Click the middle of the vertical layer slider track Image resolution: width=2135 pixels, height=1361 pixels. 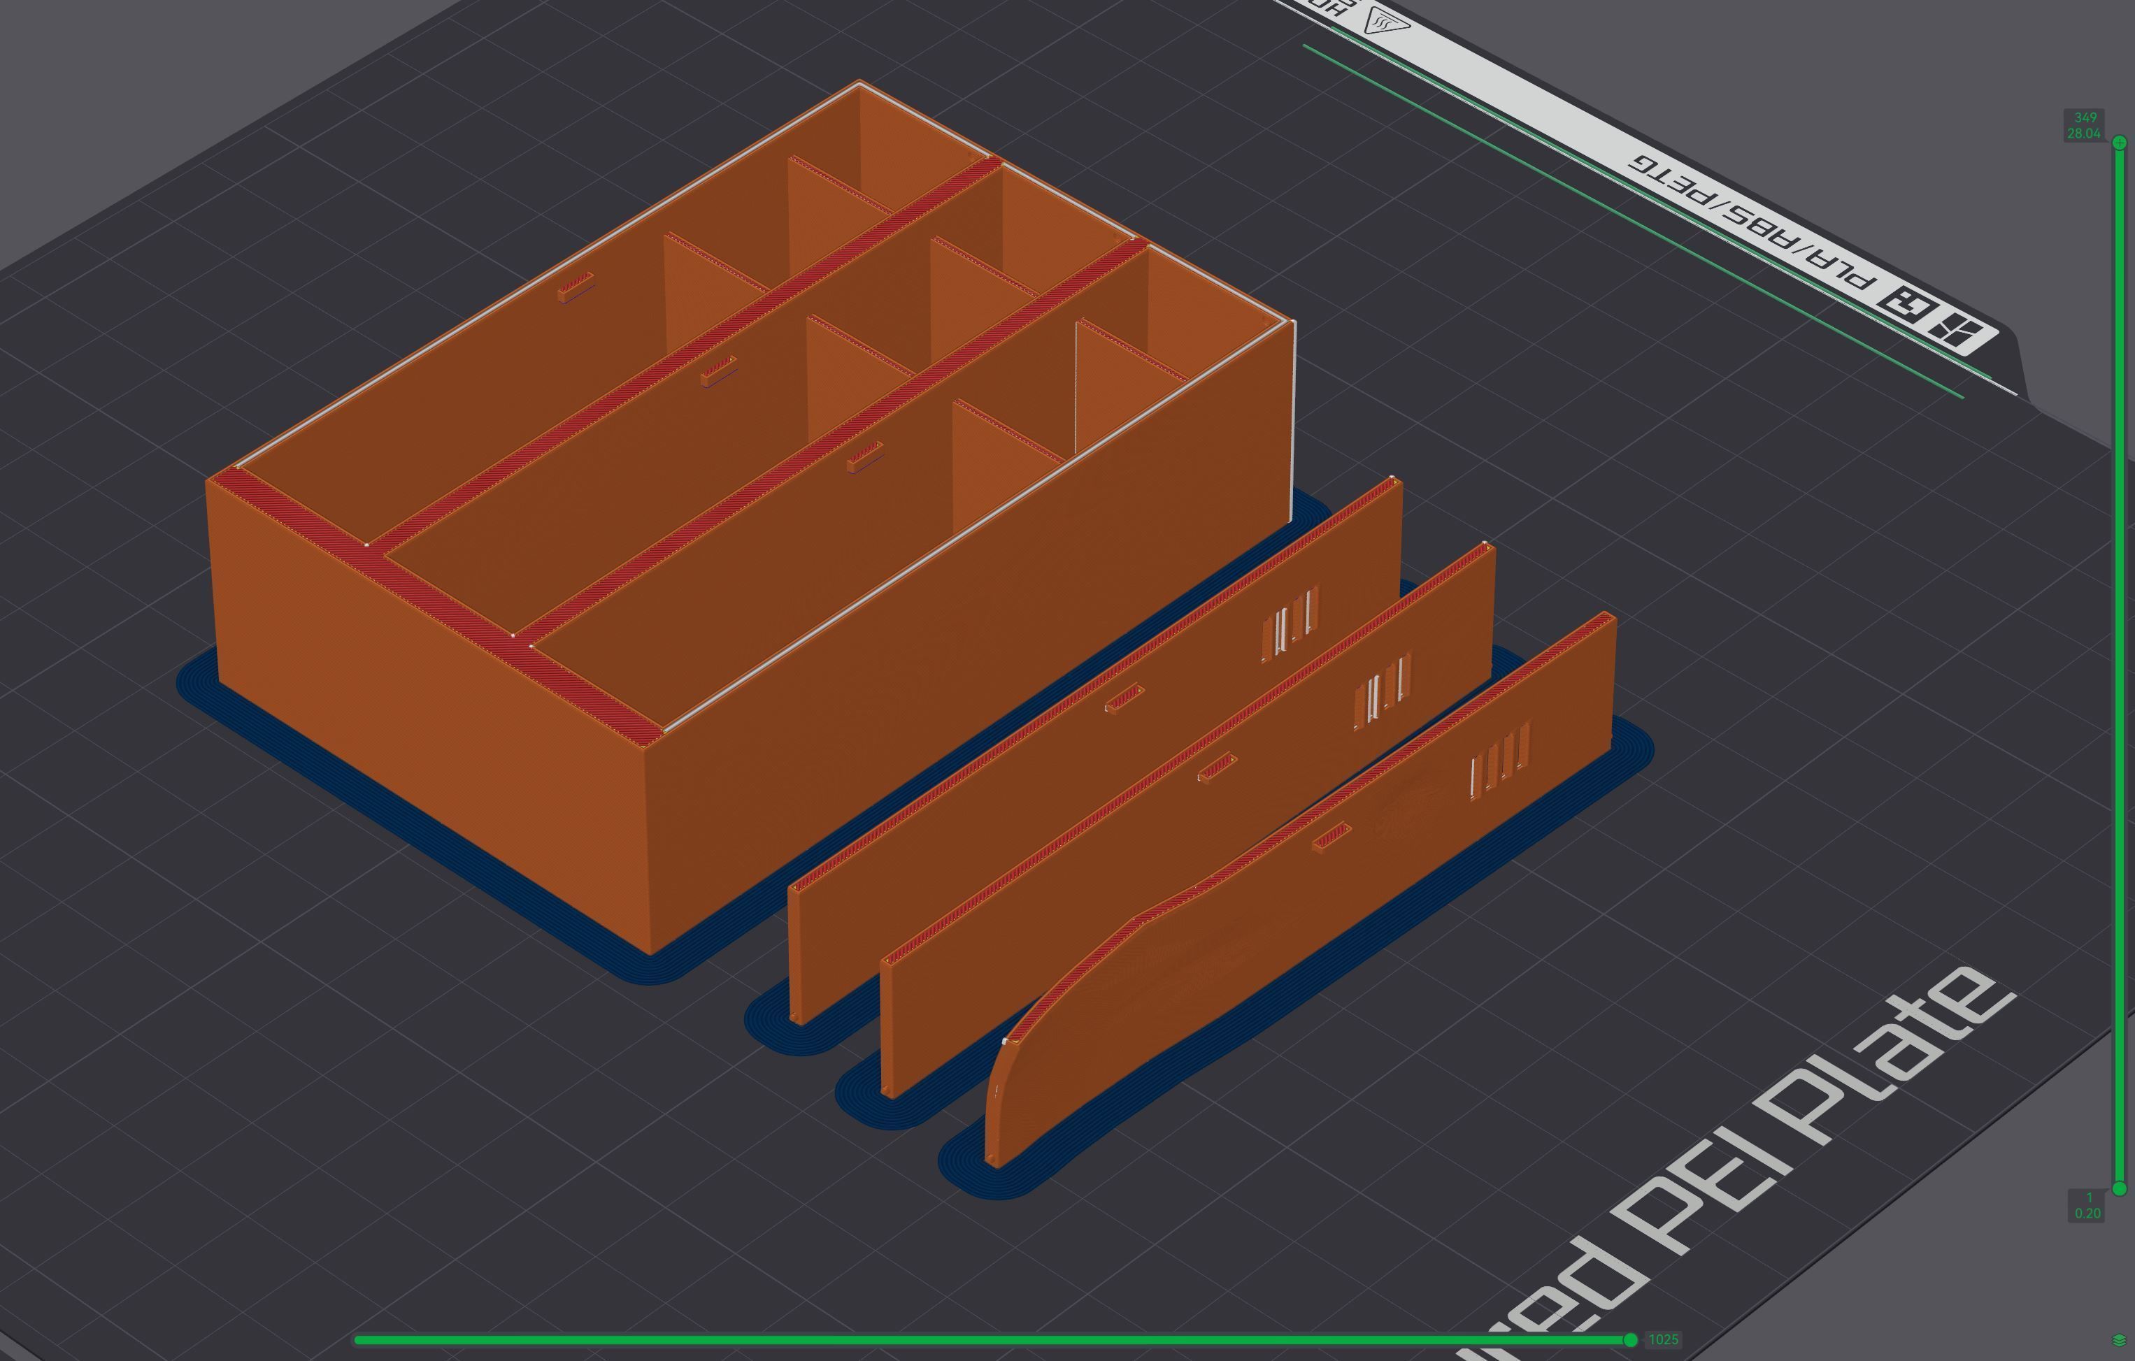2120,665
